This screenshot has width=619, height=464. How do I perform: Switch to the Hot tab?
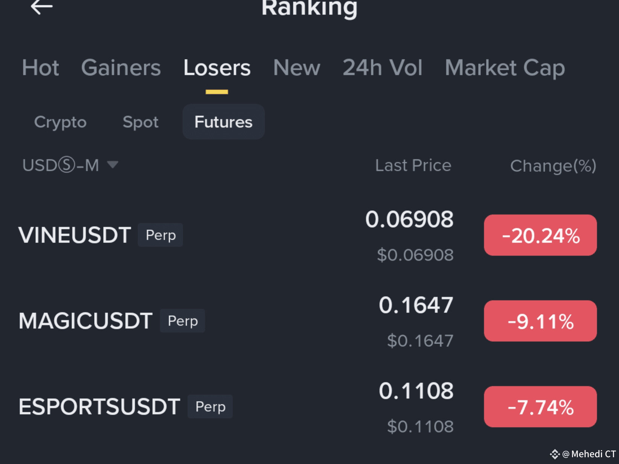[41, 68]
